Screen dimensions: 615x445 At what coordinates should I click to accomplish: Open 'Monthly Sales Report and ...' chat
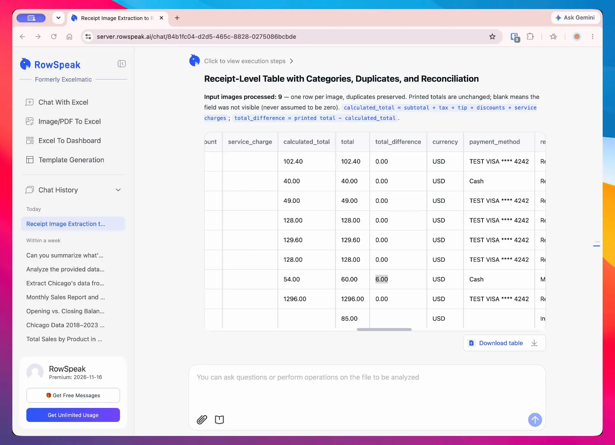pos(65,297)
